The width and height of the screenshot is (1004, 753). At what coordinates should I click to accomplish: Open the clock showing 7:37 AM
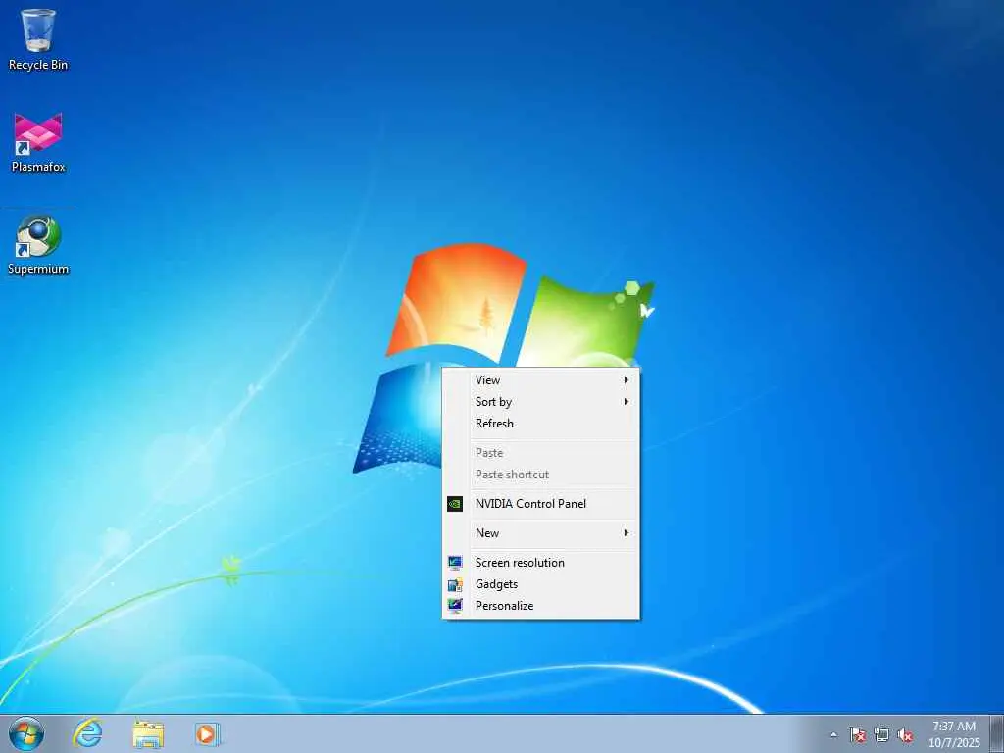tap(954, 733)
